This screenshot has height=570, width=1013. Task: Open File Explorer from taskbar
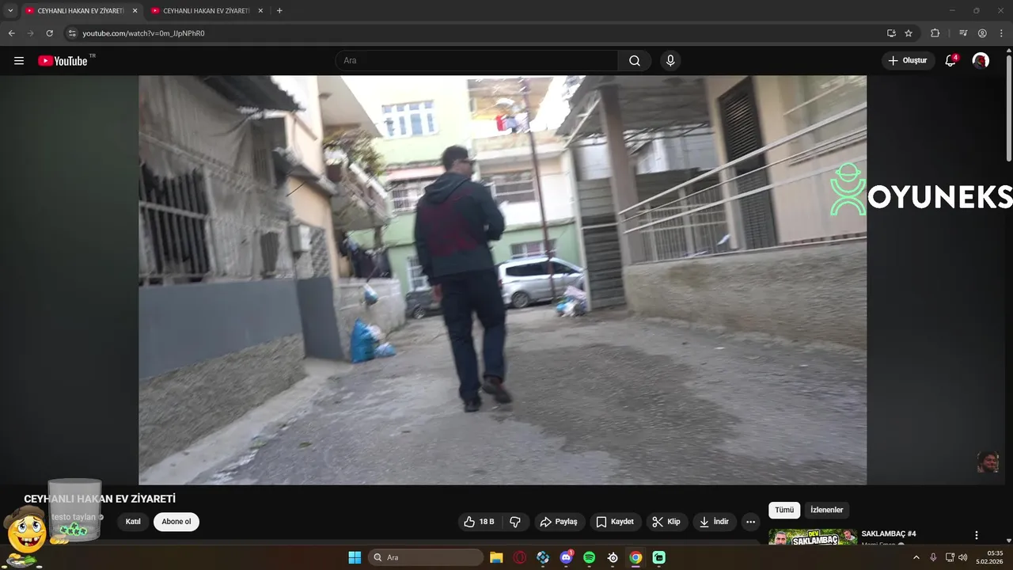(x=496, y=557)
